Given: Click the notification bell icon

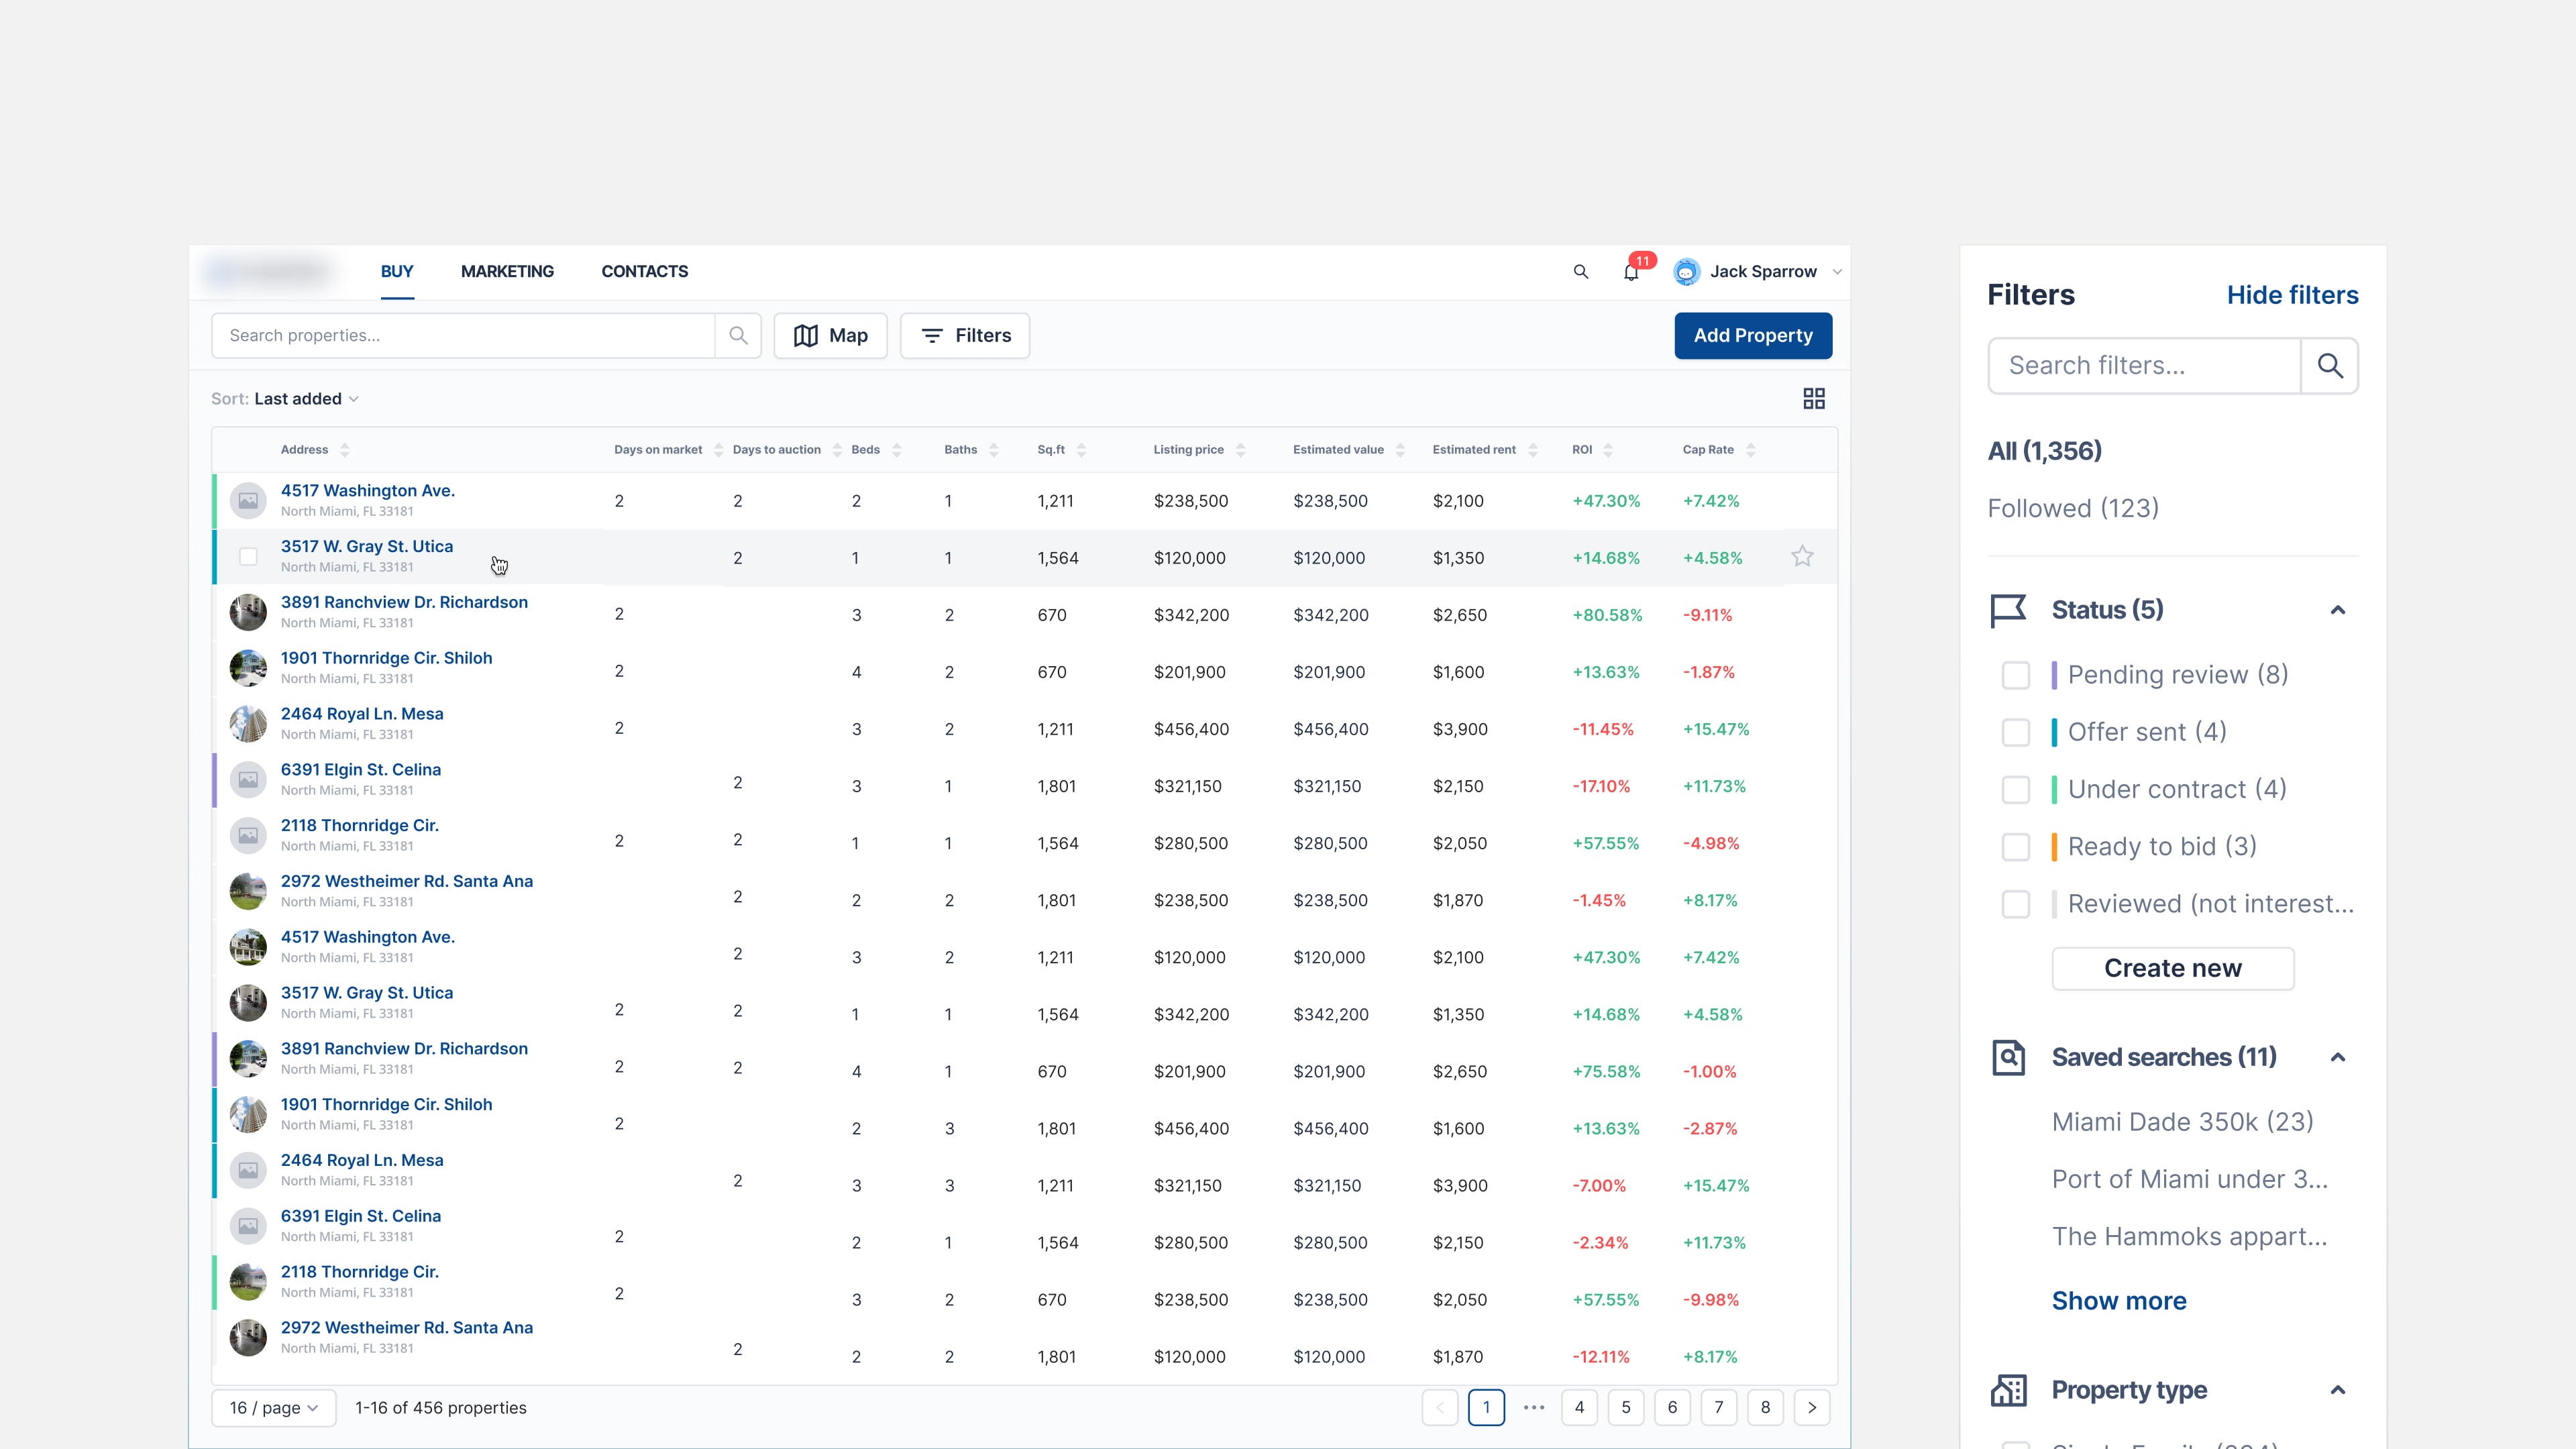Looking at the screenshot, I should pyautogui.click(x=1631, y=272).
